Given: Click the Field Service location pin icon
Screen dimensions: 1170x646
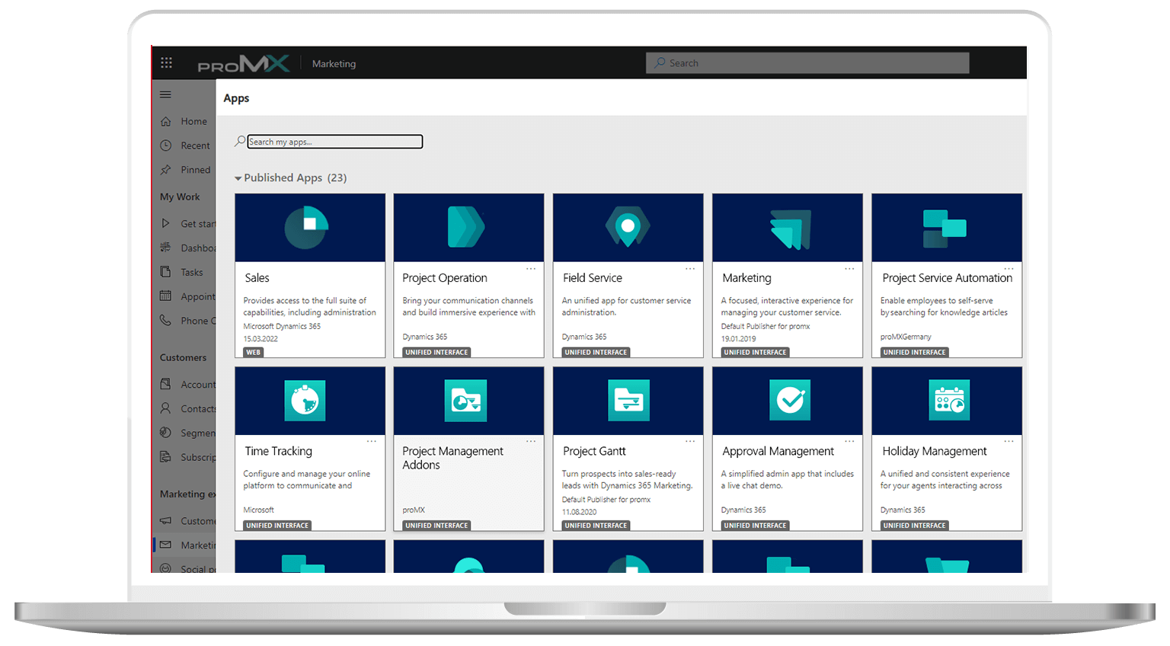Looking at the screenshot, I should click(x=628, y=227).
